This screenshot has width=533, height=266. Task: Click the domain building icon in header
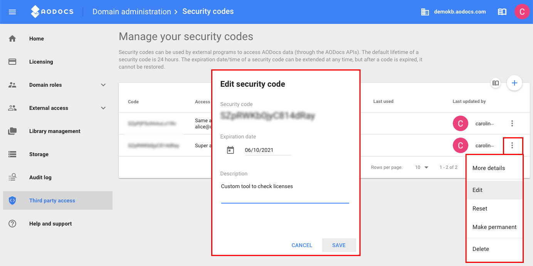pyautogui.click(x=425, y=12)
